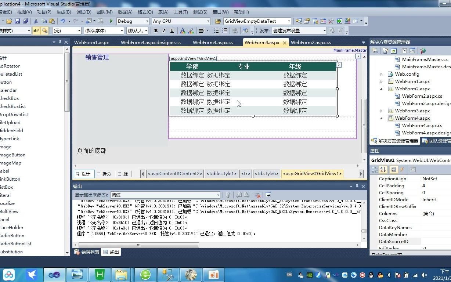Collapse the WebForm2.aspx tree node

coord(382,88)
